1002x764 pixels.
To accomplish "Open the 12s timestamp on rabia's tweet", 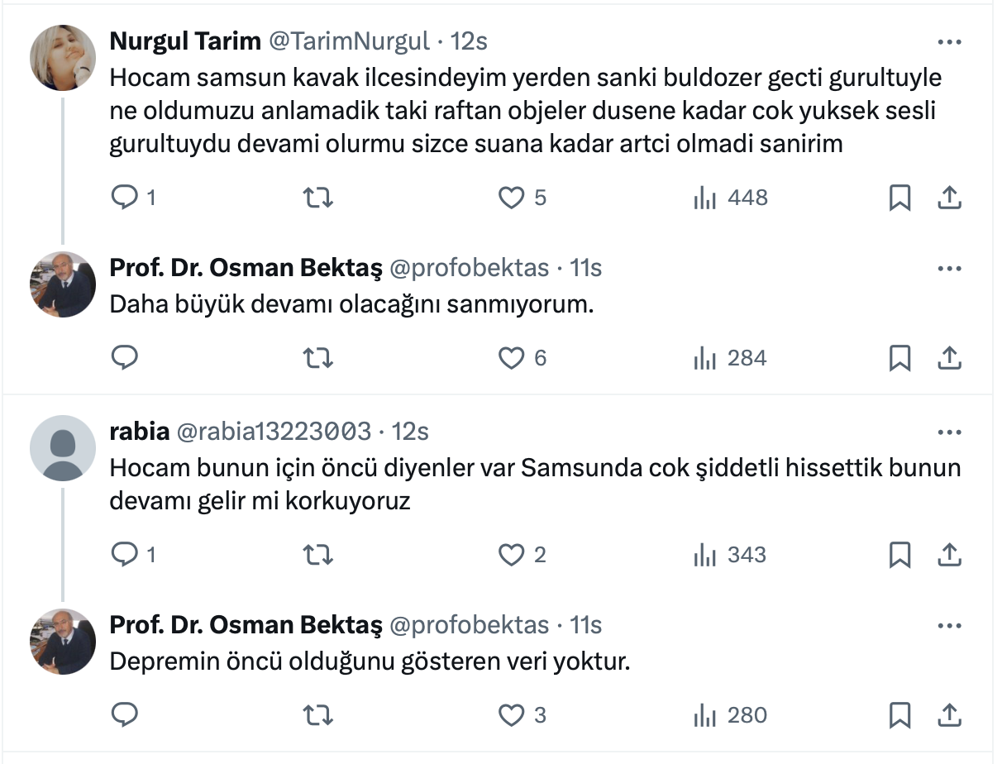I will (x=410, y=432).
